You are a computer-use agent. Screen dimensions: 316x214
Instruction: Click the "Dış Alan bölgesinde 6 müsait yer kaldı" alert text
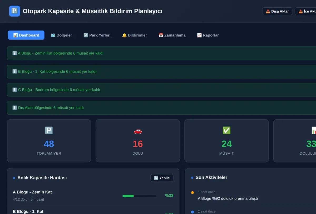click(x=51, y=108)
